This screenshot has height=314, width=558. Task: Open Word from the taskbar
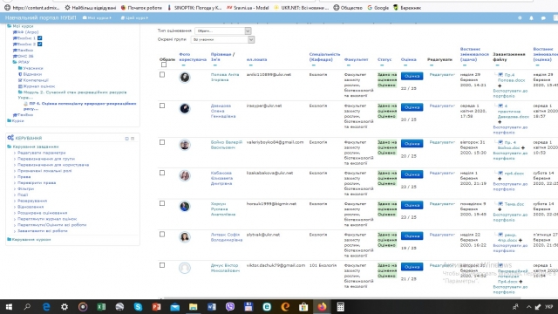(x=212, y=306)
